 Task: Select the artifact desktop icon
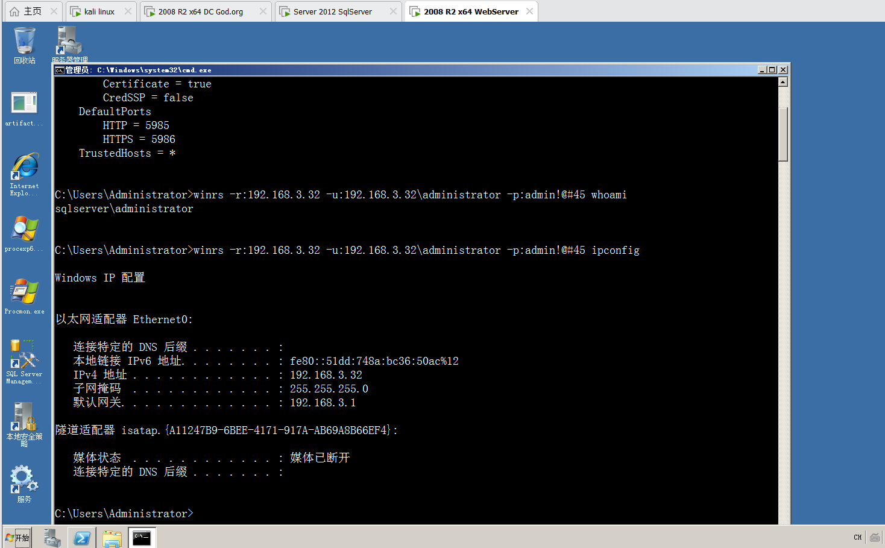tap(24, 109)
